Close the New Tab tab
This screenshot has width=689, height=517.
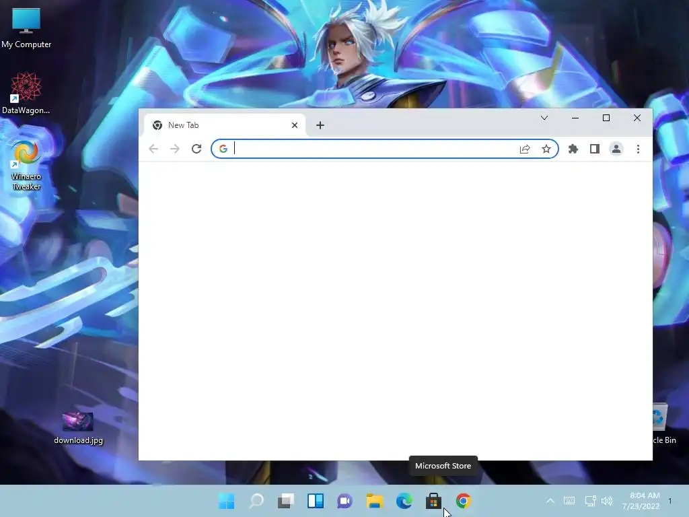295,125
